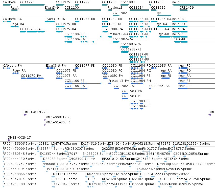Image resolution: width=215 pixels, height=188 pixels.
Task: Click the E(var)3-9 gene label
Action: coord(52,8)
